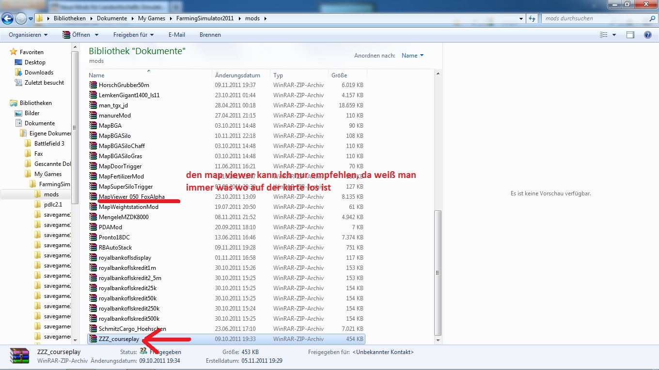Select the MapViewer_050_FoxAlpha archive icon

point(93,197)
